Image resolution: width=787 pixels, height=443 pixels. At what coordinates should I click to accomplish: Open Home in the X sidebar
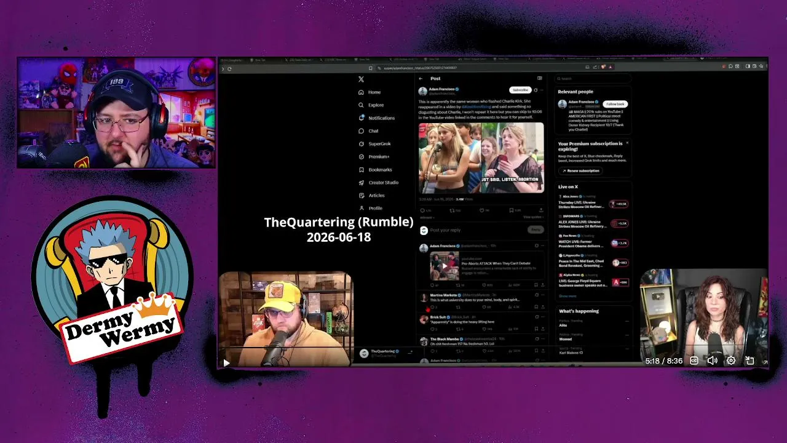pos(370,92)
